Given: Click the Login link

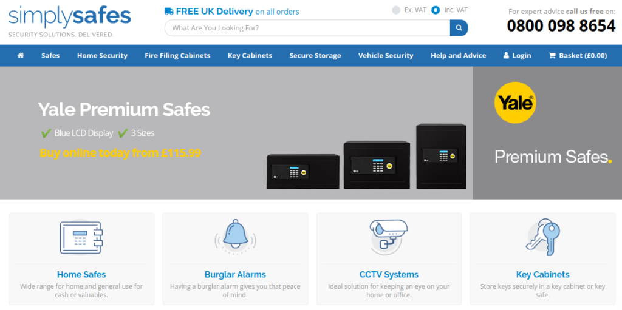Looking at the screenshot, I should coord(517,55).
